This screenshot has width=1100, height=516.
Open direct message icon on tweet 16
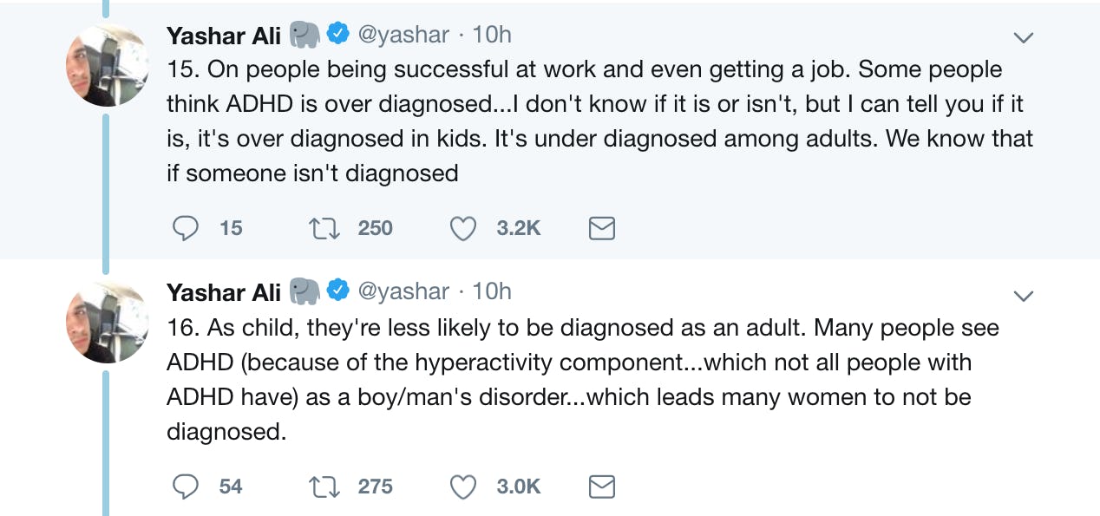click(x=601, y=487)
